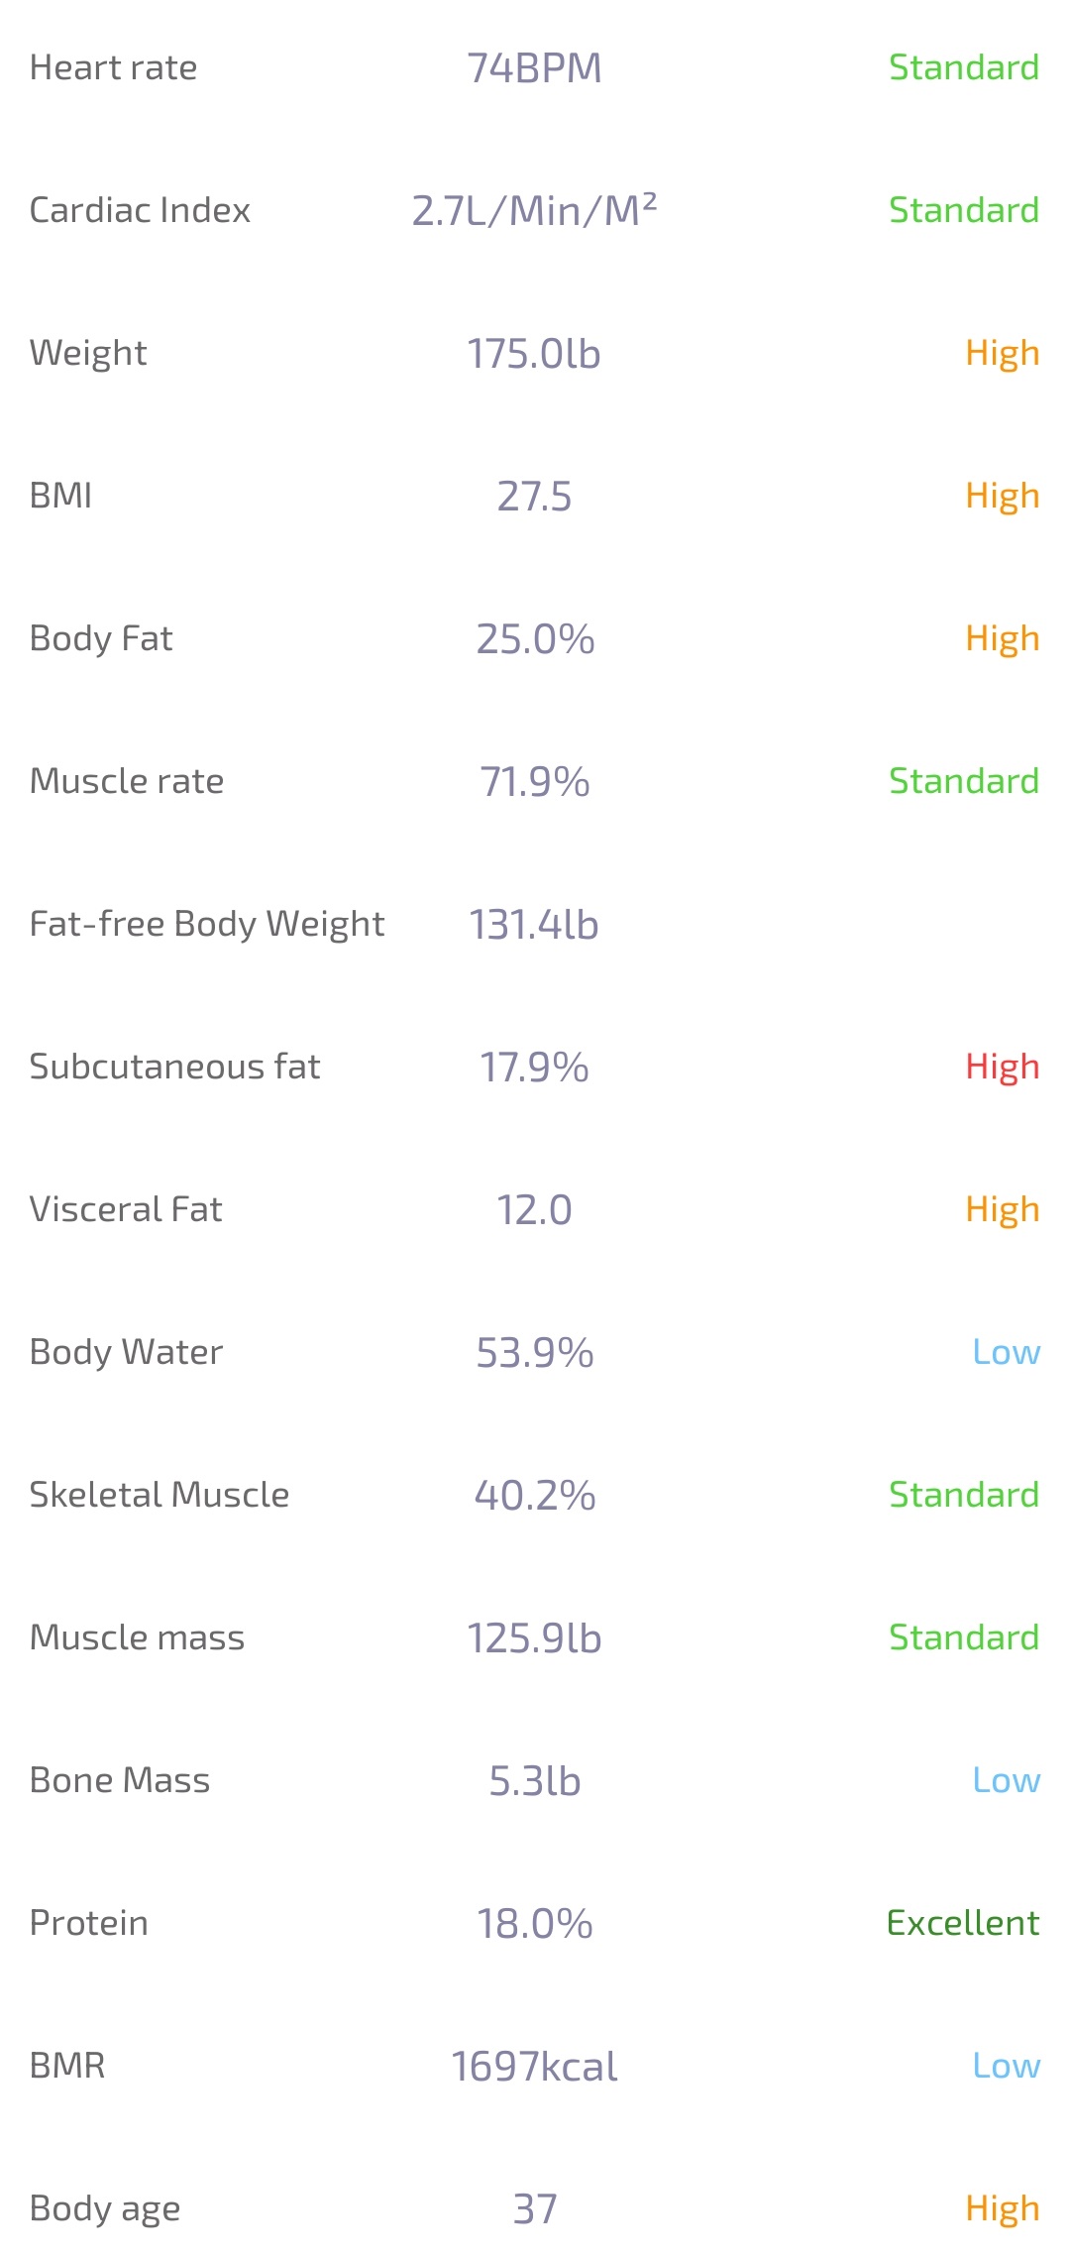The width and height of the screenshot is (1070, 2255).
Task: Tap the Low status beside Body Water
Action: (1007, 1352)
